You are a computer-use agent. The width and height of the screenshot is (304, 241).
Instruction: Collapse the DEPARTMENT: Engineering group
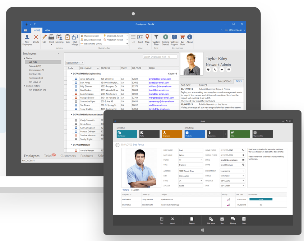72,74
